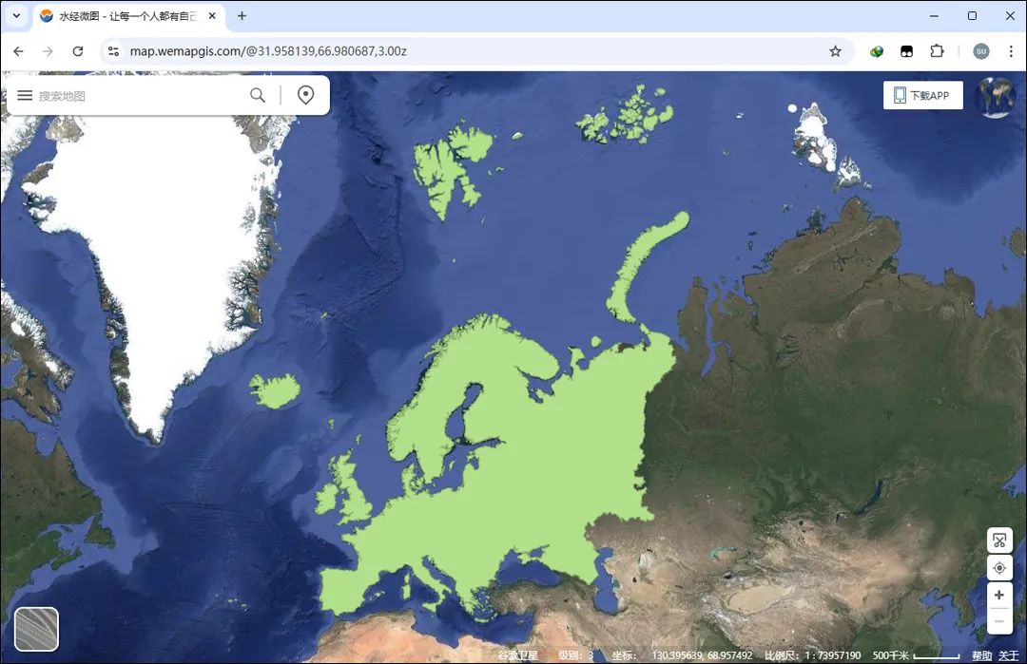Viewport: 1027px width, 664px height.
Task: Open the map layer thumbnail switcher
Action: pyautogui.click(x=37, y=629)
